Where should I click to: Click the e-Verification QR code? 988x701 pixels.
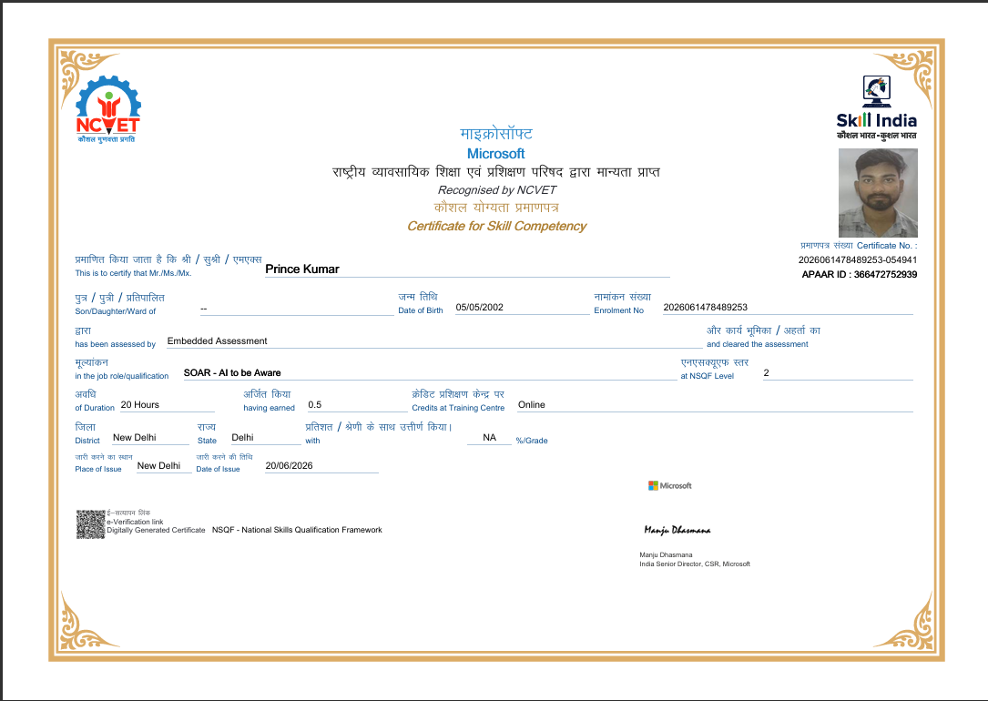(91, 524)
